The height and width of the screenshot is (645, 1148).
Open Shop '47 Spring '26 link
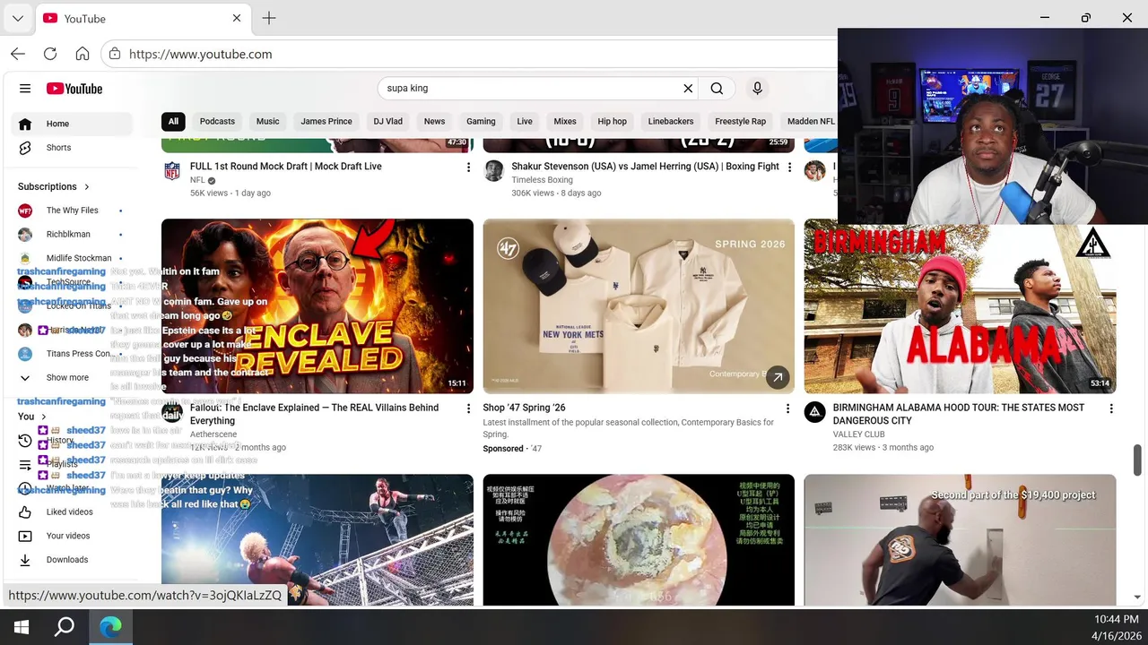pos(524,408)
